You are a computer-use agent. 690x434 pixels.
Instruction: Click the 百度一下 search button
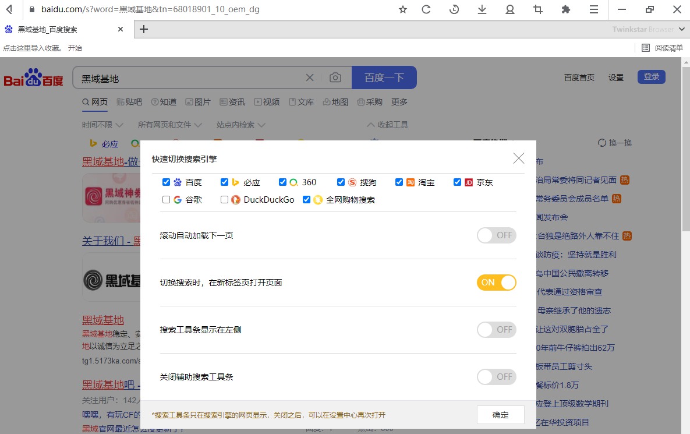pos(384,77)
